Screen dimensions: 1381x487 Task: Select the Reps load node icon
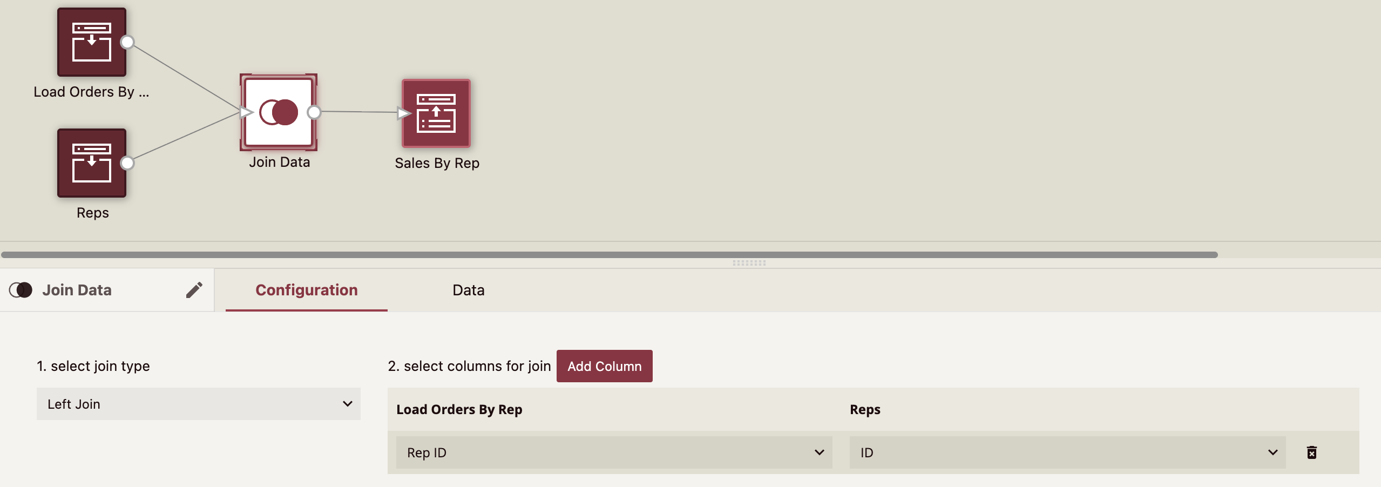pyautogui.click(x=92, y=163)
